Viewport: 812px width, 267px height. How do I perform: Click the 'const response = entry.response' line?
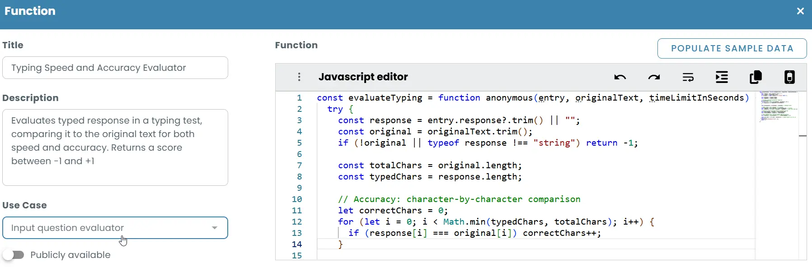[459, 120]
